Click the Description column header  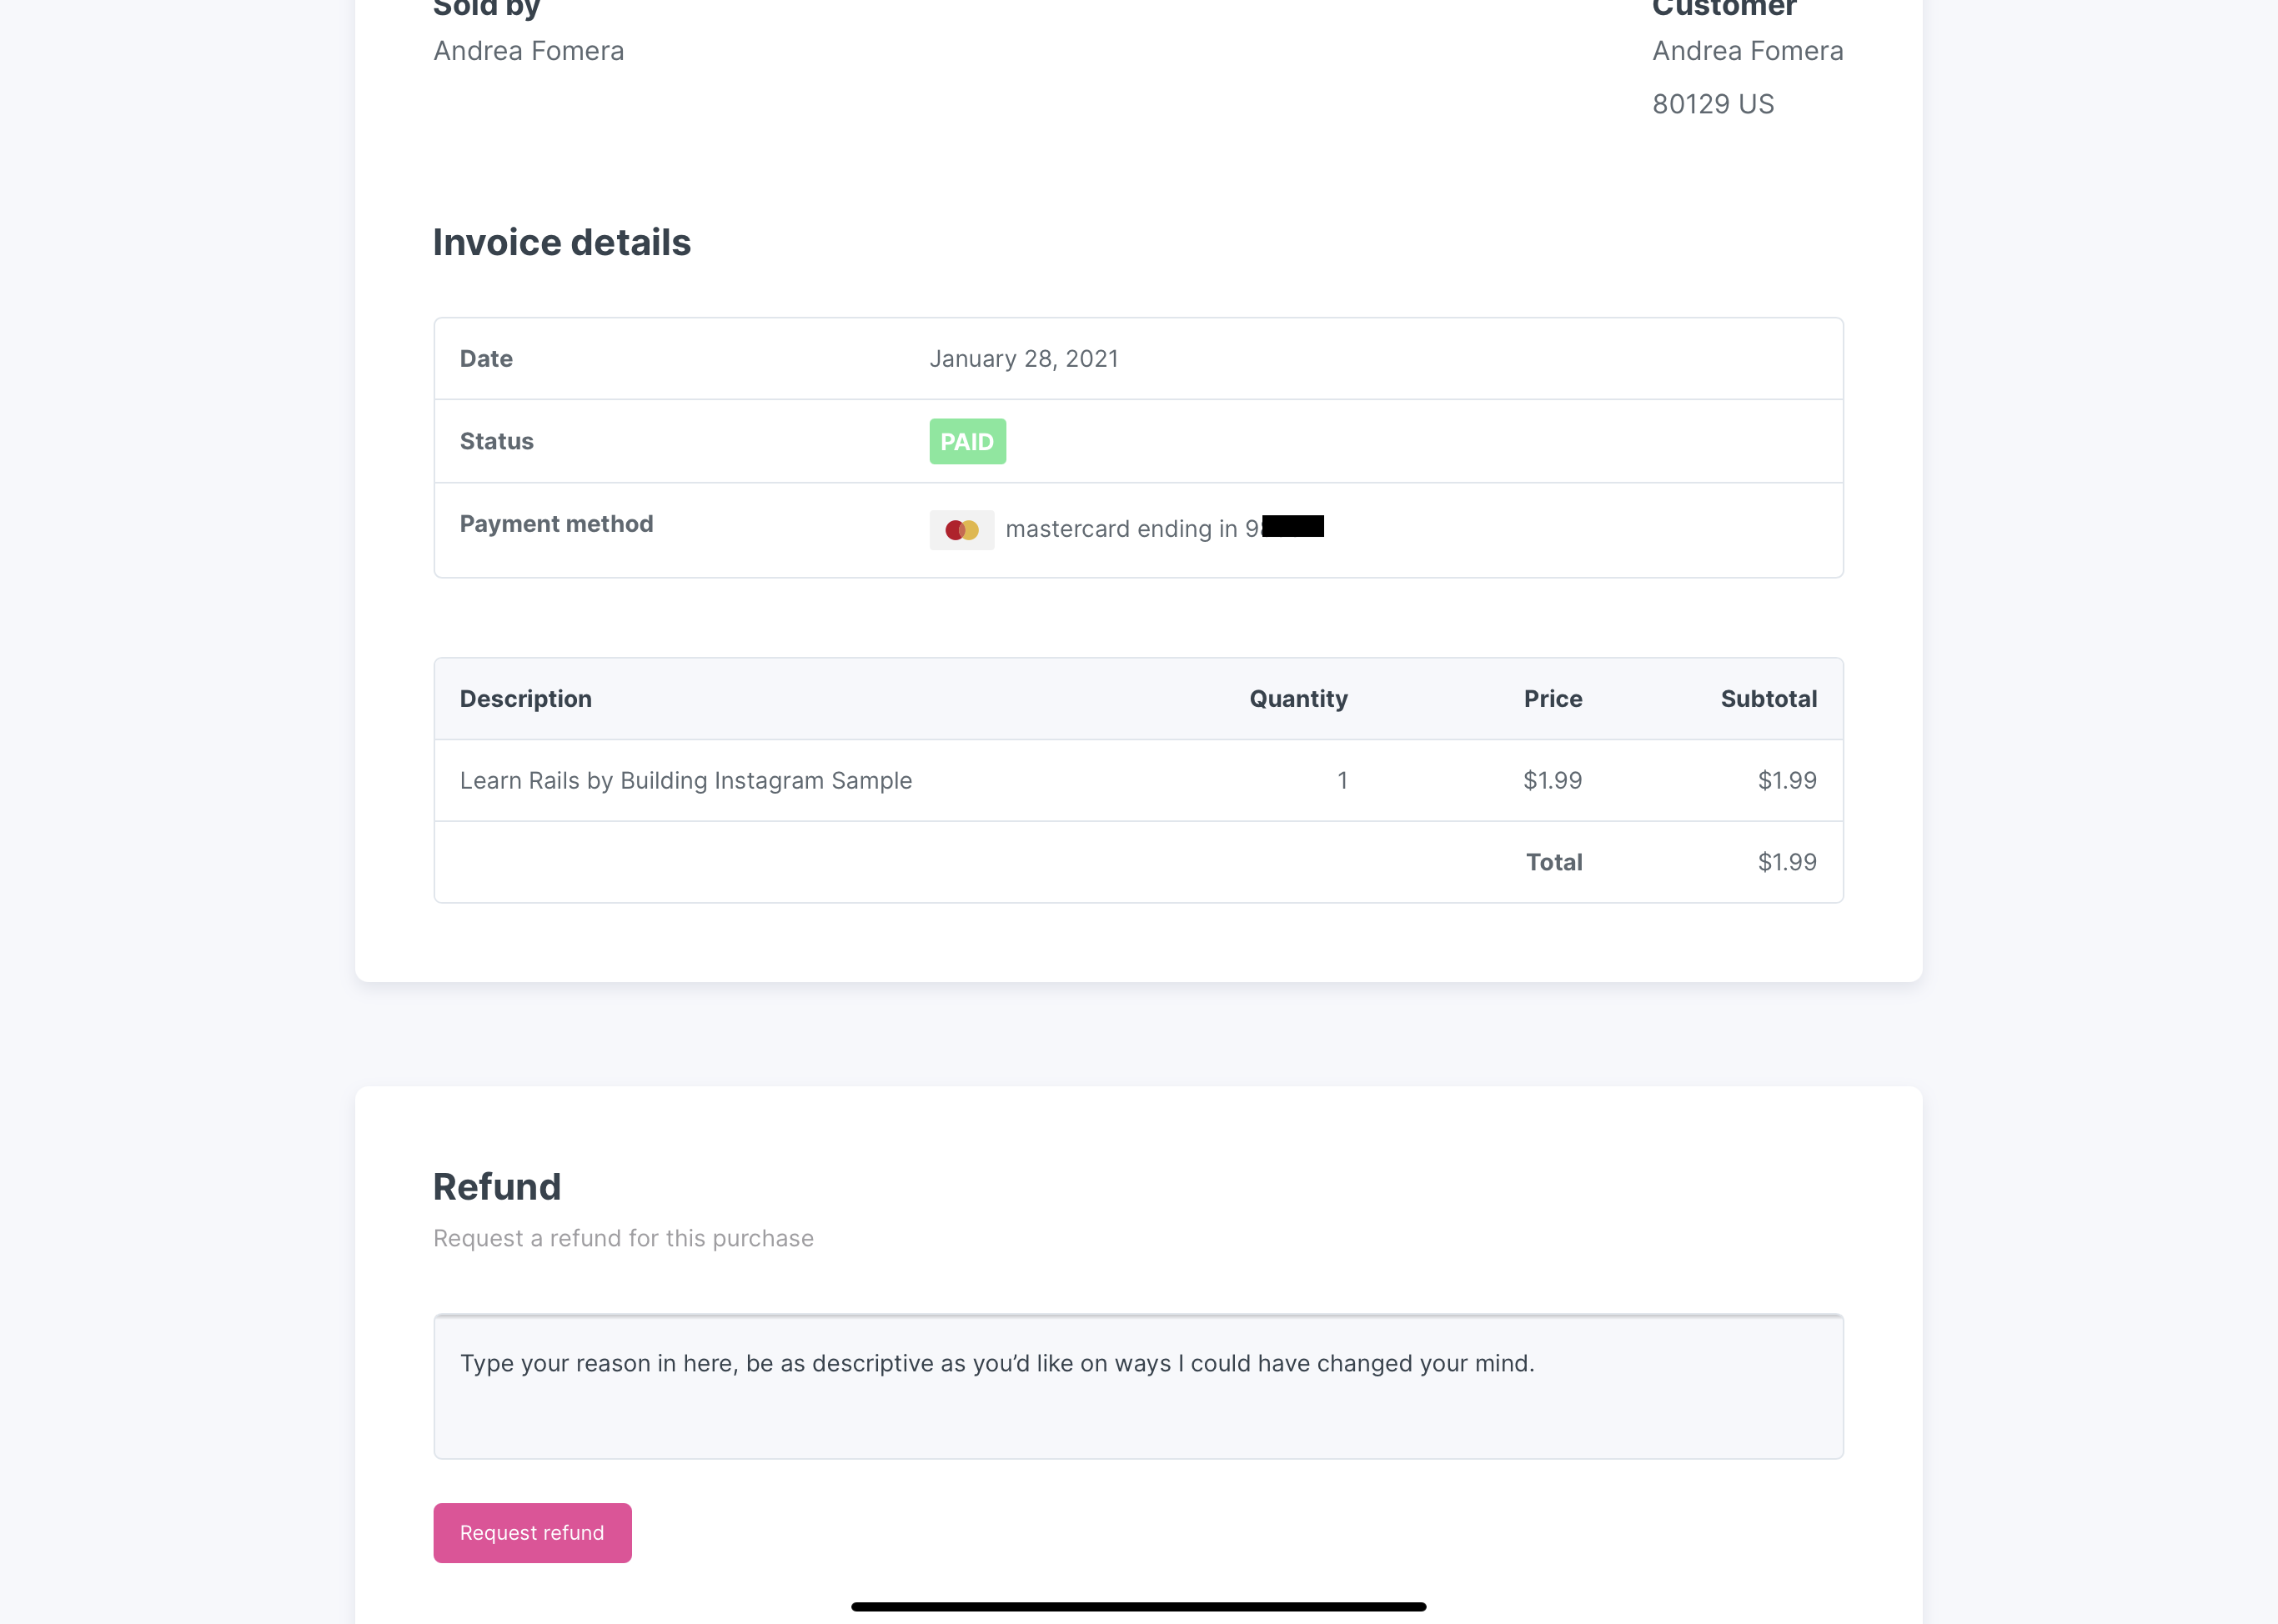[525, 699]
